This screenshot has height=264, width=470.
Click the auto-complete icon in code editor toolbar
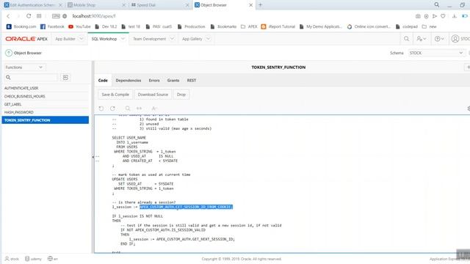pyautogui.click(x=154, y=109)
